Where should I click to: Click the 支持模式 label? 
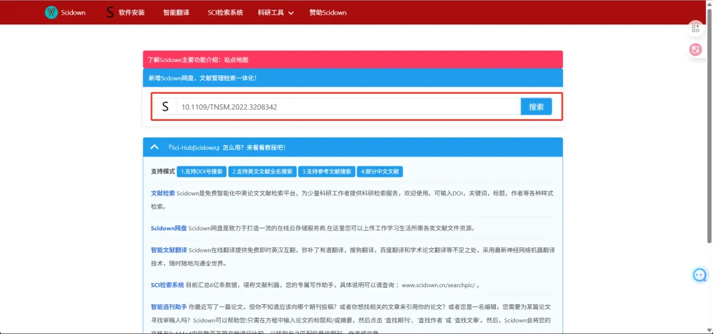pos(163,172)
